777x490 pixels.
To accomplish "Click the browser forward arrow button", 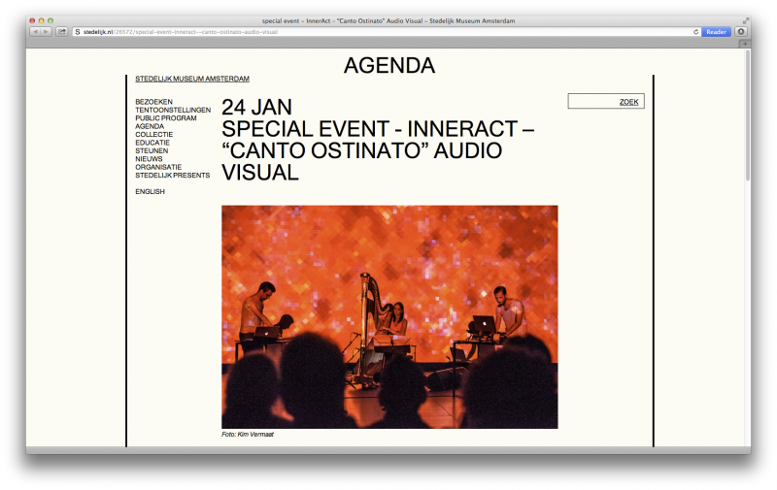I will click(46, 32).
